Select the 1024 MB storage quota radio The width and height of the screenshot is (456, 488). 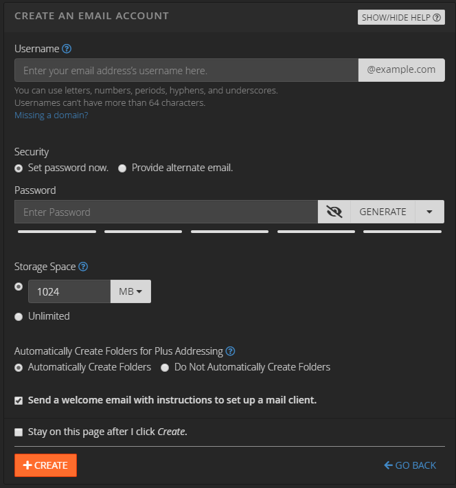tap(19, 287)
